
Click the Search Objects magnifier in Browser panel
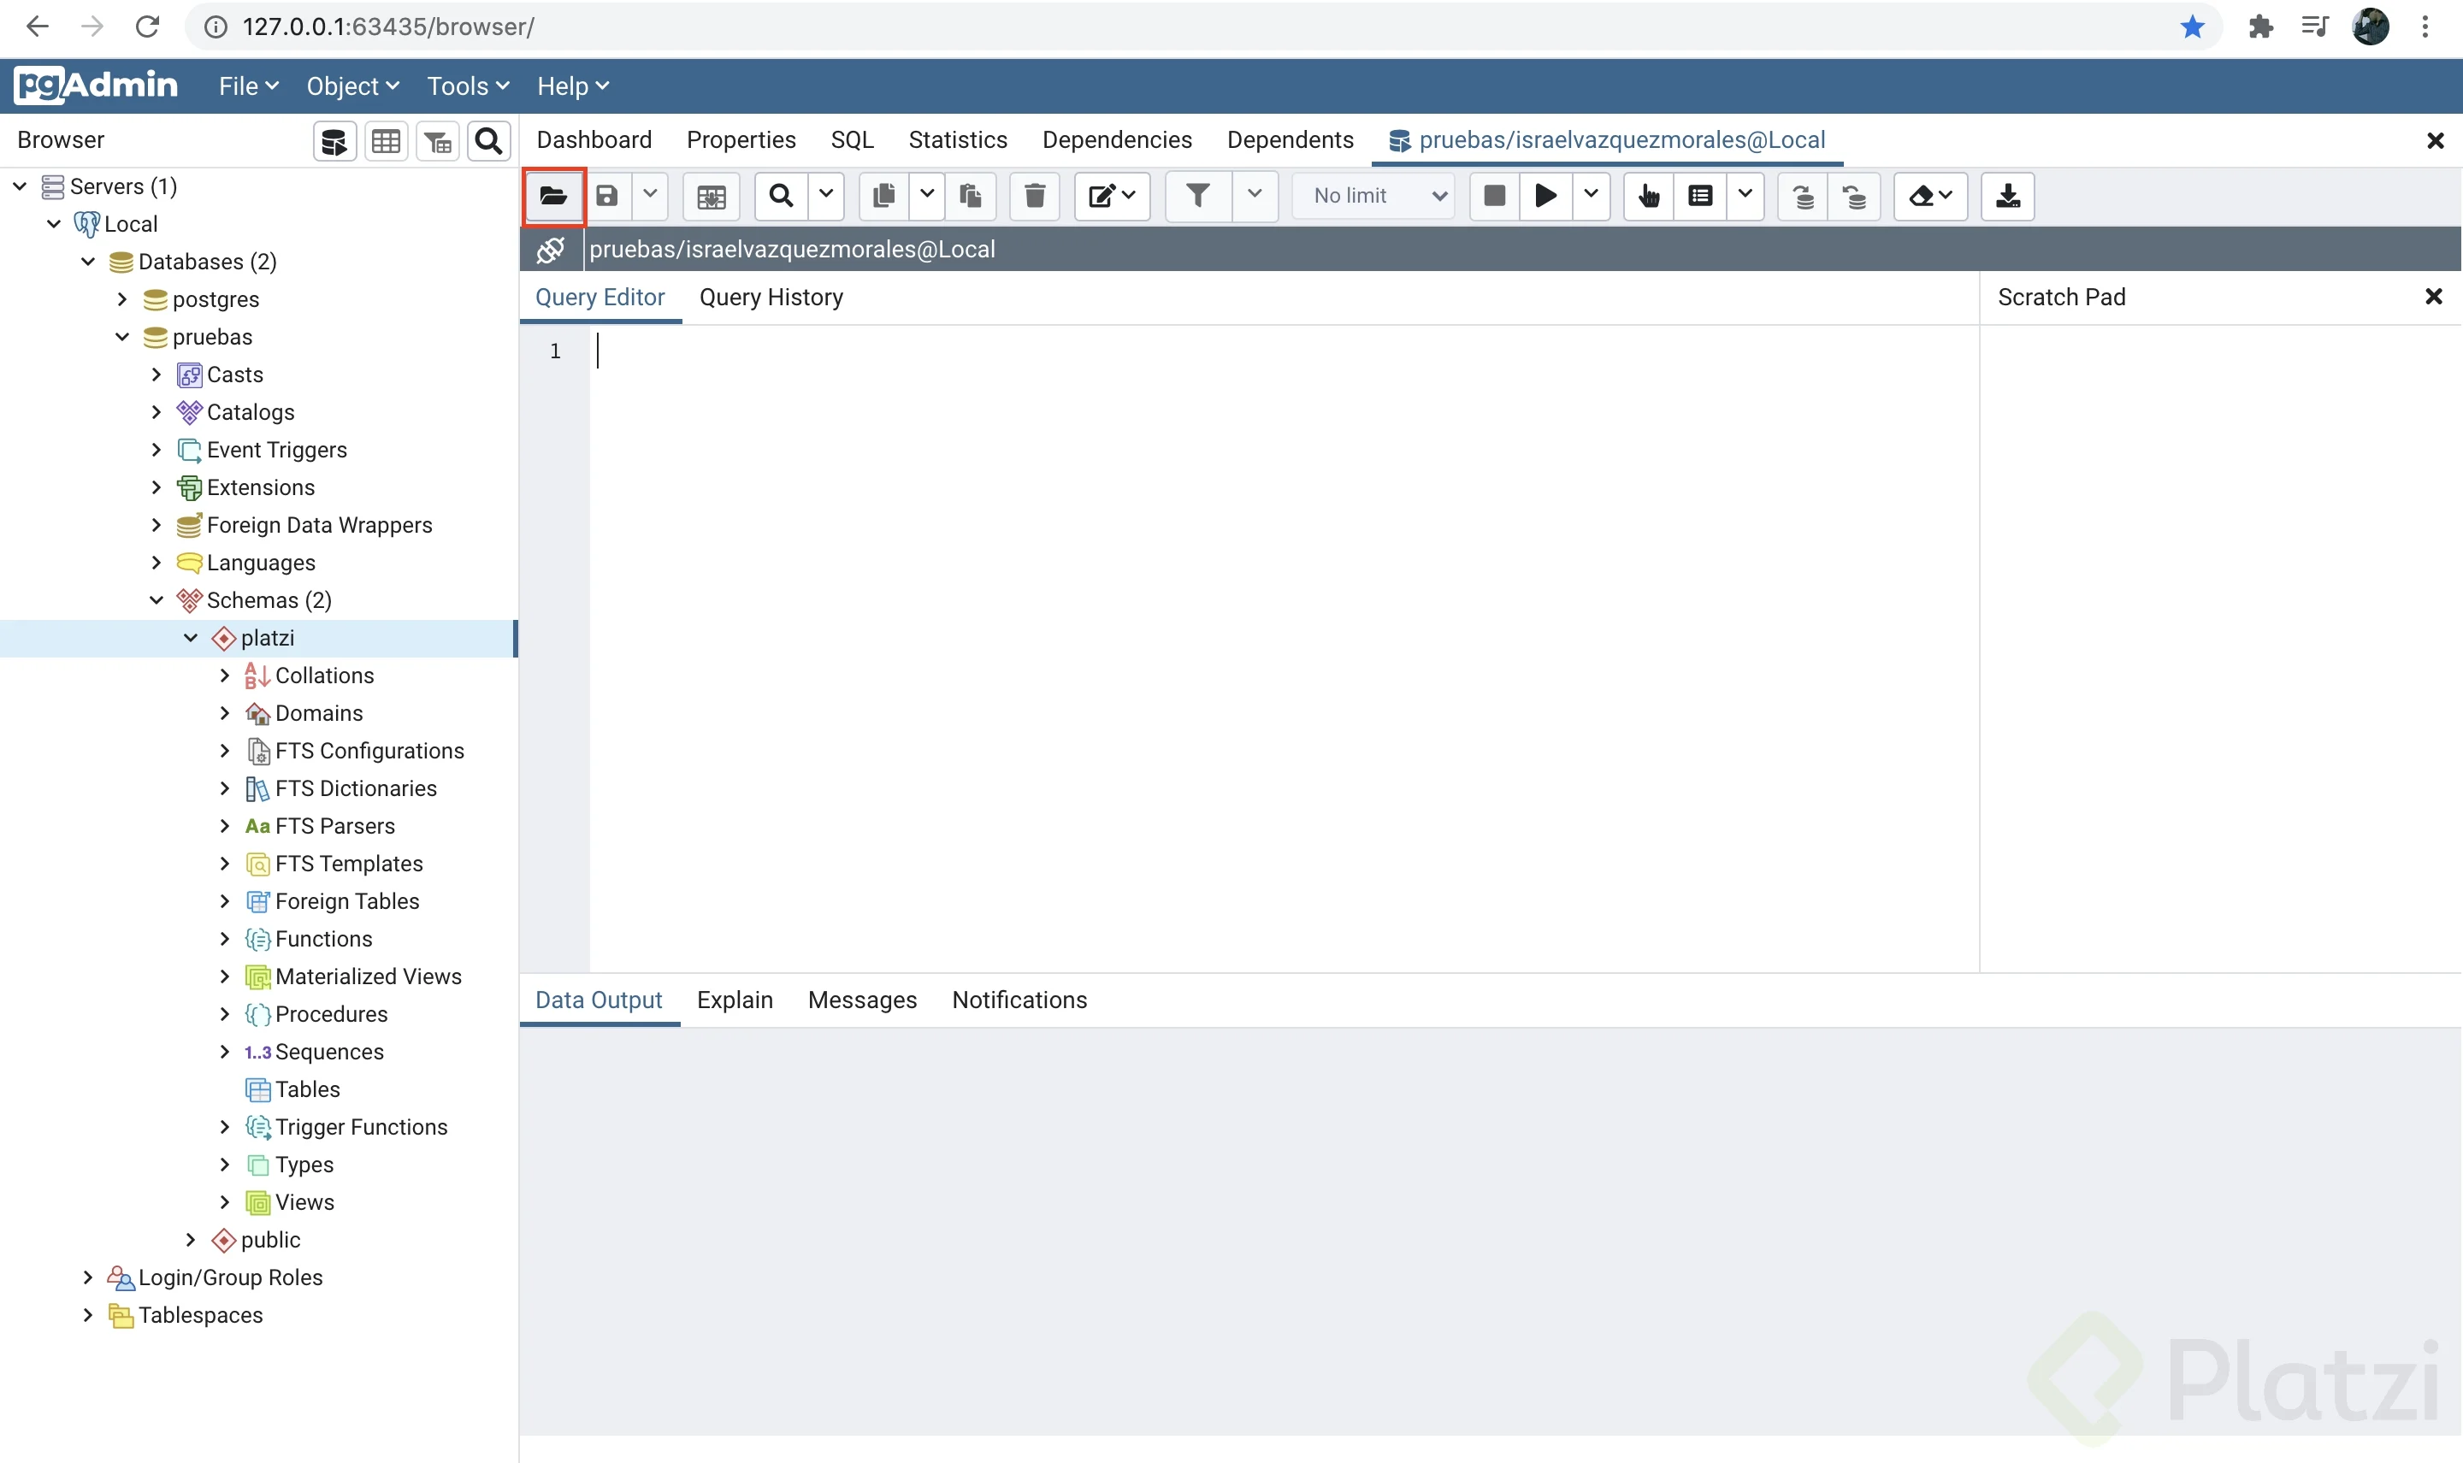click(488, 141)
